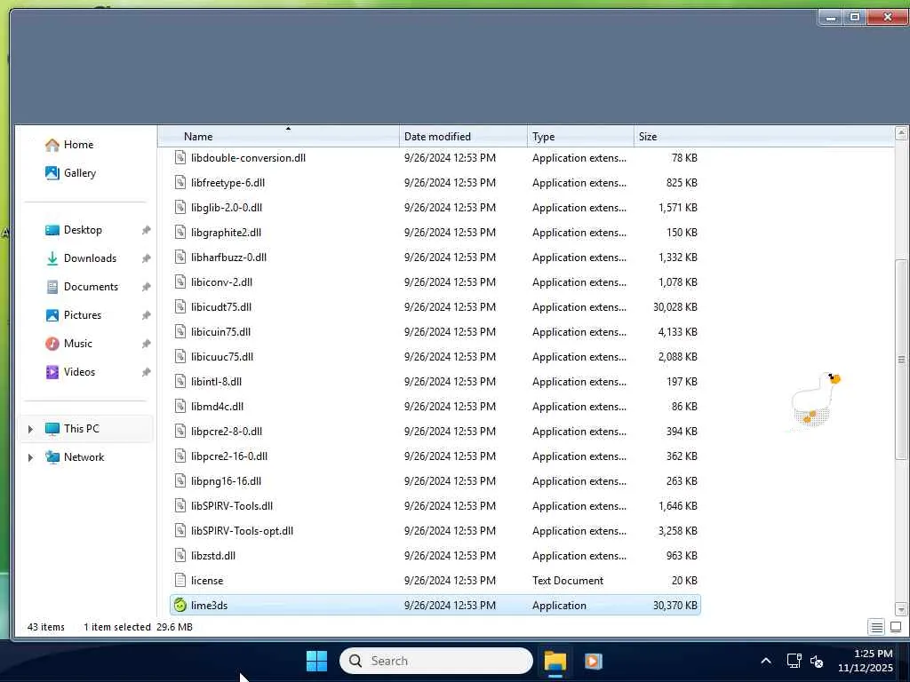Viewport: 910px width, 682px height.
Task: Go to Downloads in the sidebar
Action: coord(81,258)
